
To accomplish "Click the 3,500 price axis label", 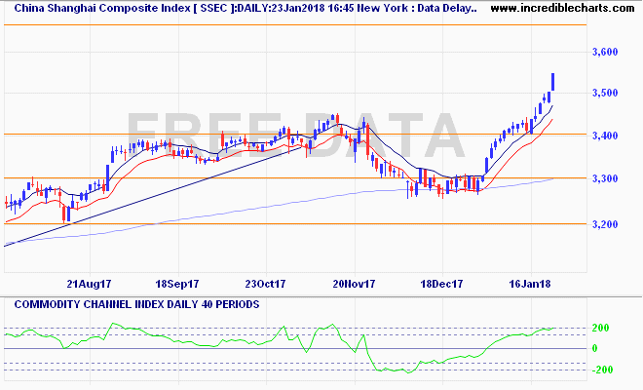I will pyautogui.click(x=605, y=94).
